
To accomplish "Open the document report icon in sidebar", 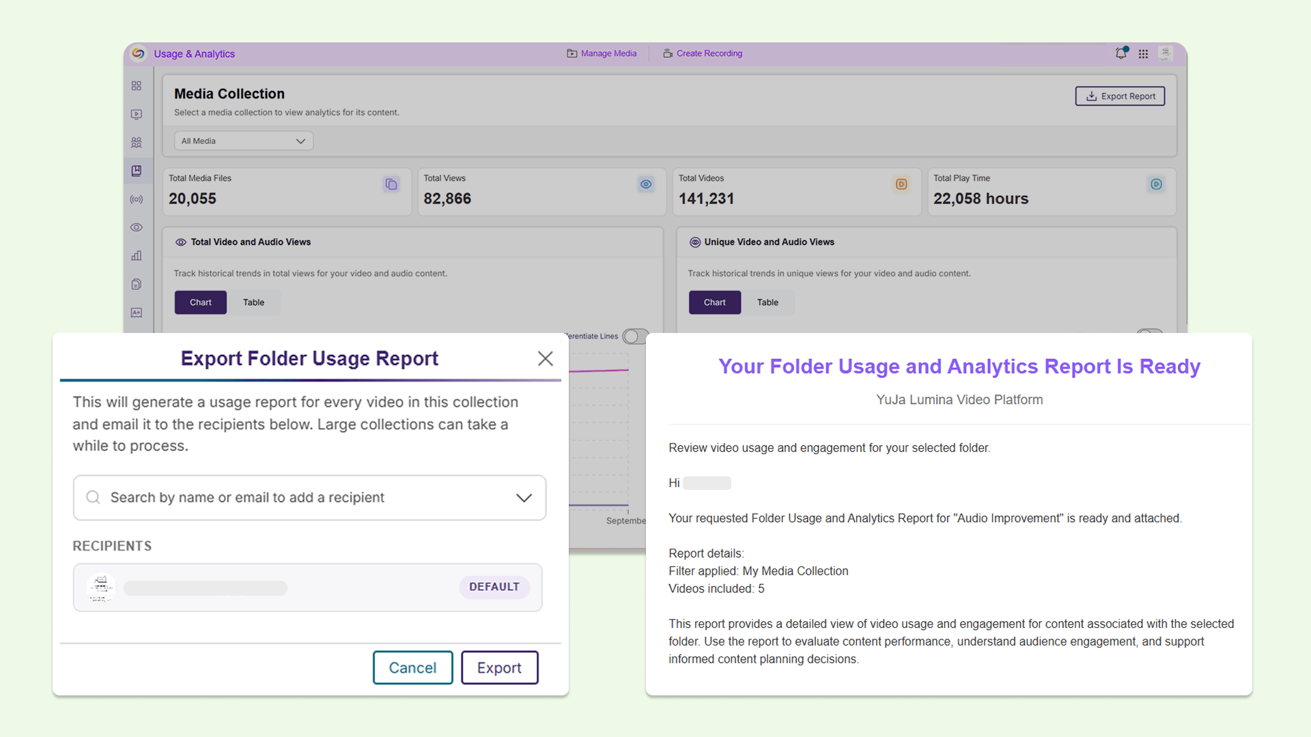I will click(x=137, y=284).
